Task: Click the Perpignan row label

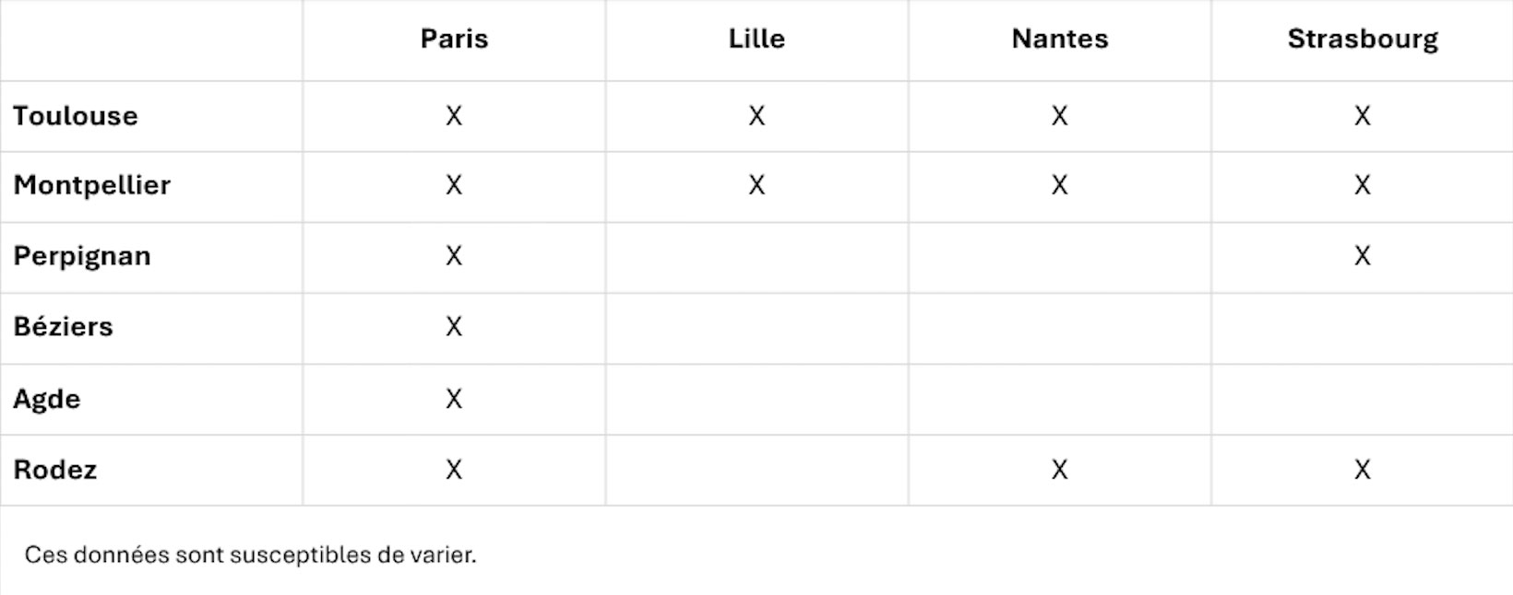Action: (82, 256)
